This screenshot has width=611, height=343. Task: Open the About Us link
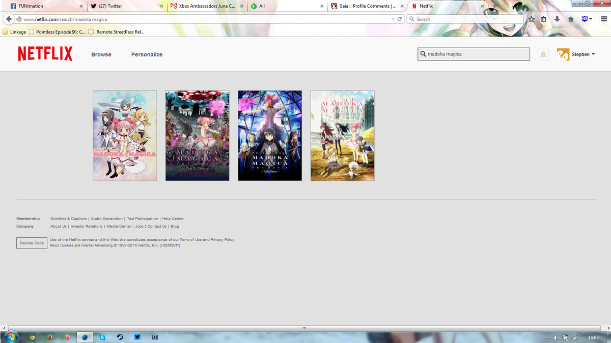click(x=59, y=226)
